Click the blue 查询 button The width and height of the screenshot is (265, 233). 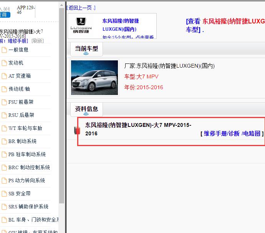pos(5,15)
